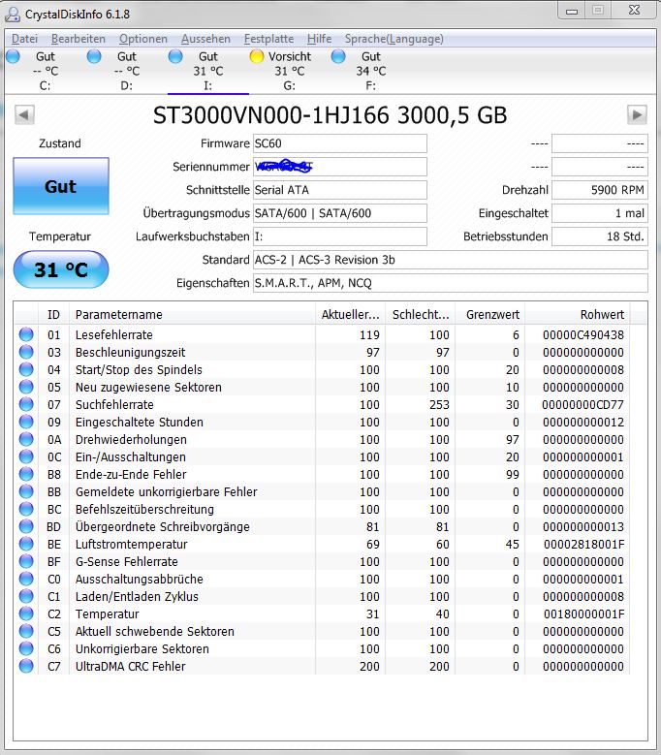661x755 pixels.
Task: Select the raw value 00000000CD77
Action: [582, 404]
